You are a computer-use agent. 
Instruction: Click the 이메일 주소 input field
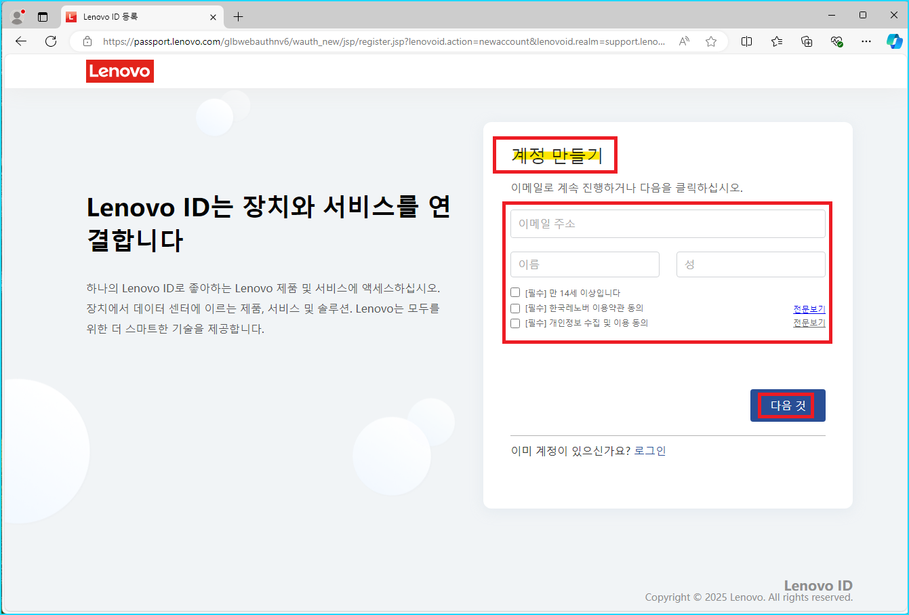(x=668, y=224)
